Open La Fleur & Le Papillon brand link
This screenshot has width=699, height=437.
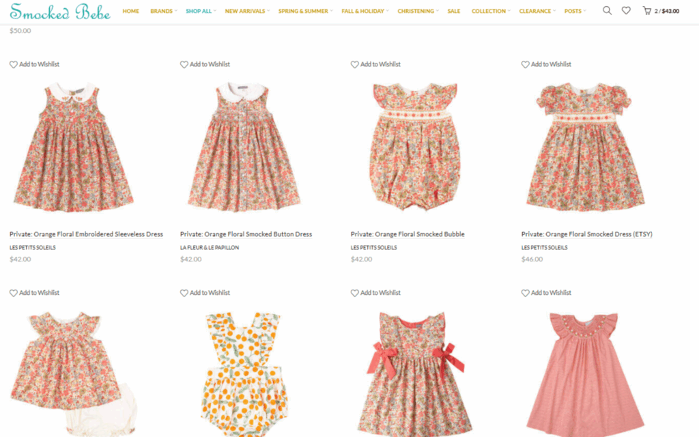tap(210, 247)
